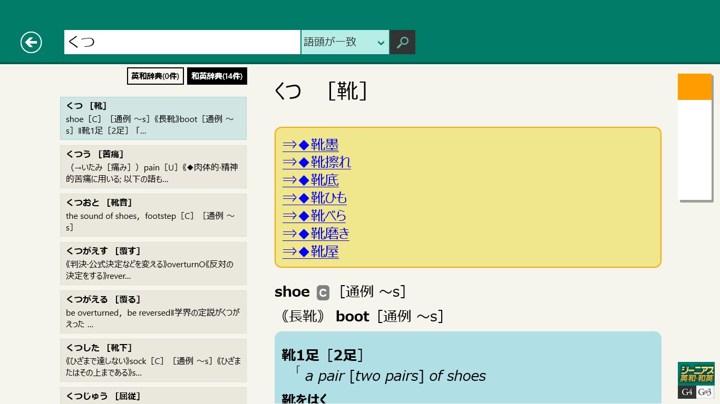The height and width of the screenshot is (404, 720).
Task: Go back using the circular arrow button
Action: 31,42
